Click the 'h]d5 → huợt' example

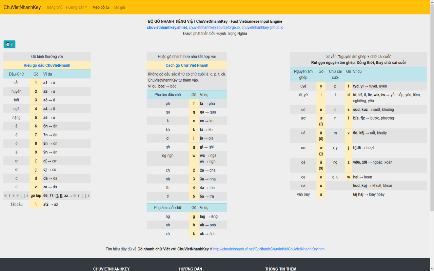363,148
